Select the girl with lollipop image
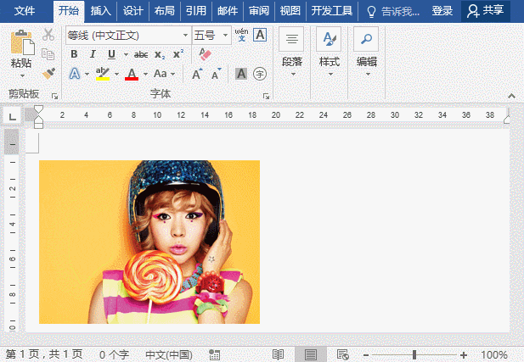524x362 pixels. (149, 242)
